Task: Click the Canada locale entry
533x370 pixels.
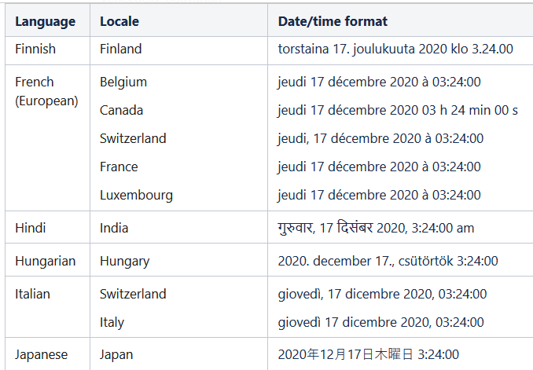Action: click(121, 110)
